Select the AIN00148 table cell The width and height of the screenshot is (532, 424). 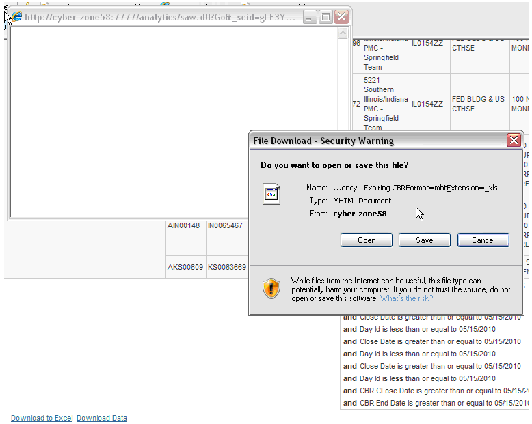[185, 225]
